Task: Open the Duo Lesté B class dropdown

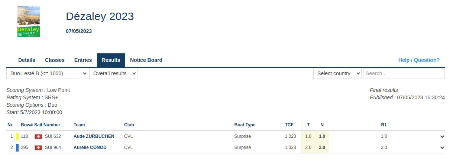Action: point(47,73)
